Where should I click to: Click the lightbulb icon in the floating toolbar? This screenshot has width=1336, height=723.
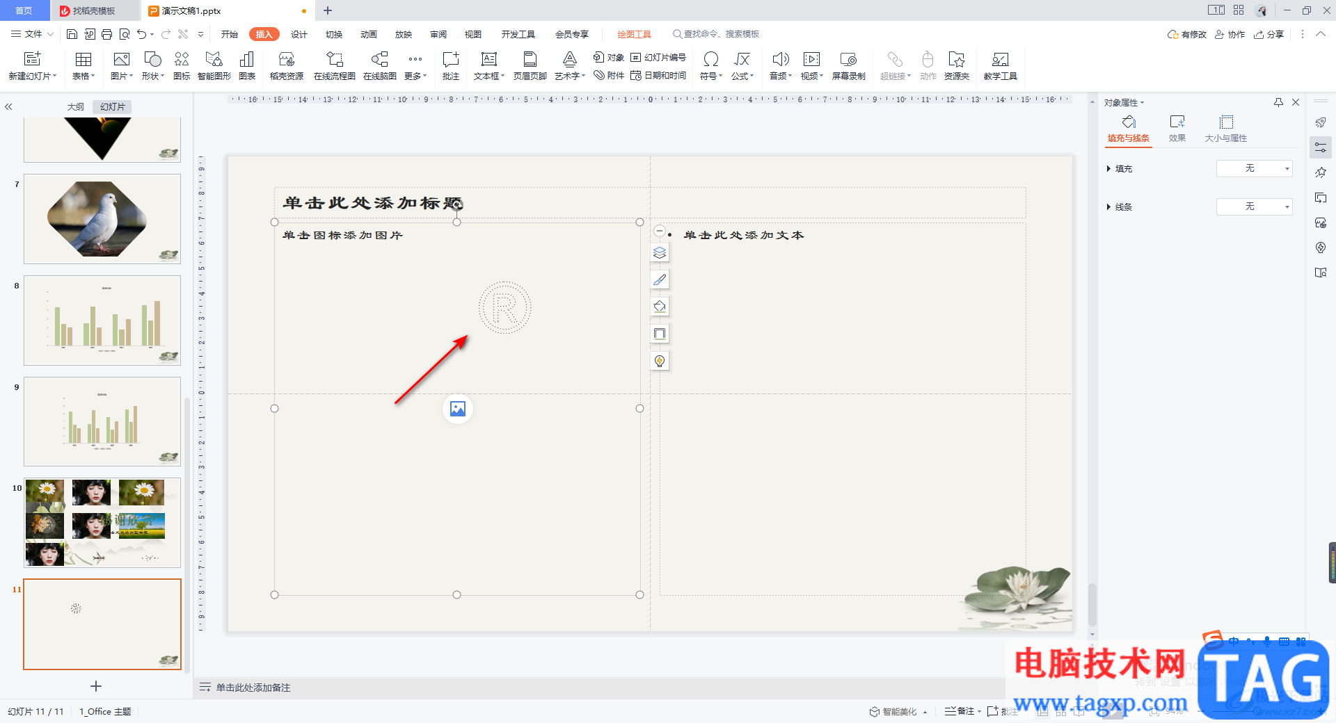(660, 361)
